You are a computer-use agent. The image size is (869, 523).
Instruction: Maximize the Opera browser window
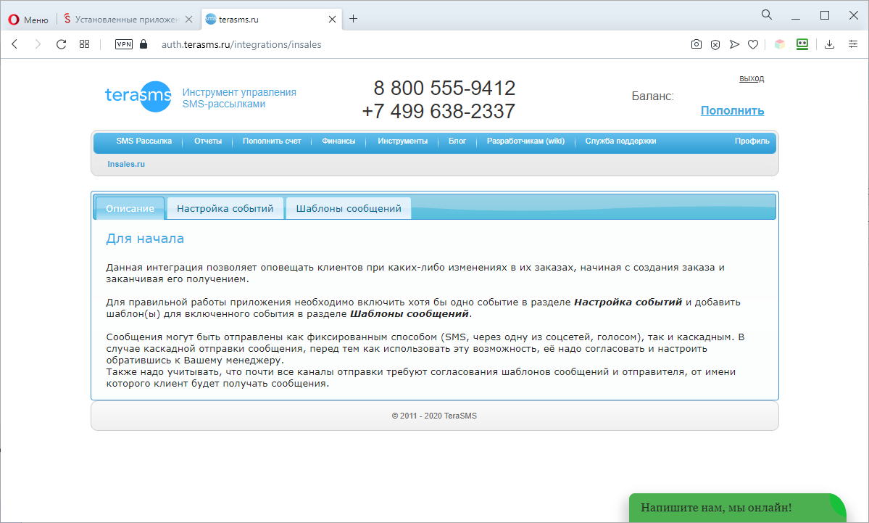point(825,15)
